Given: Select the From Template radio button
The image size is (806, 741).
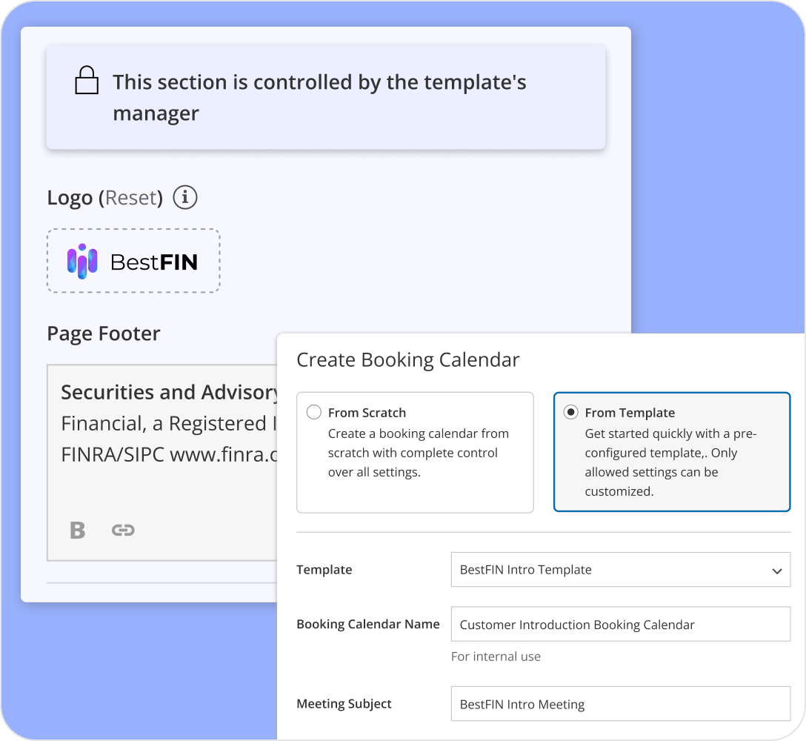Looking at the screenshot, I should (x=570, y=412).
